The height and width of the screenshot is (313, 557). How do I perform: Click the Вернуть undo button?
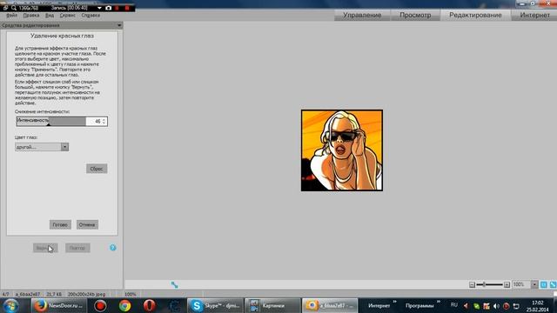(45, 248)
